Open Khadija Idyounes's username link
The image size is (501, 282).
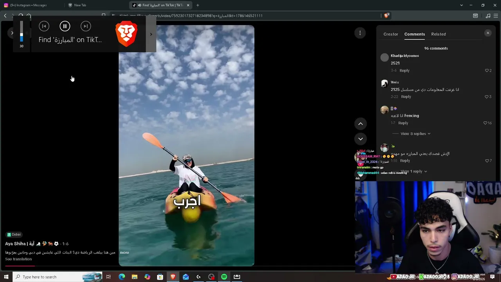(x=405, y=56)
